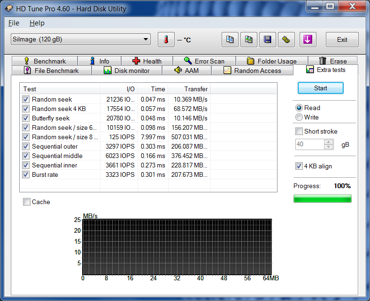
Task: Click the purple down-arrow tray icon
Action: click(x=308, y=40)
